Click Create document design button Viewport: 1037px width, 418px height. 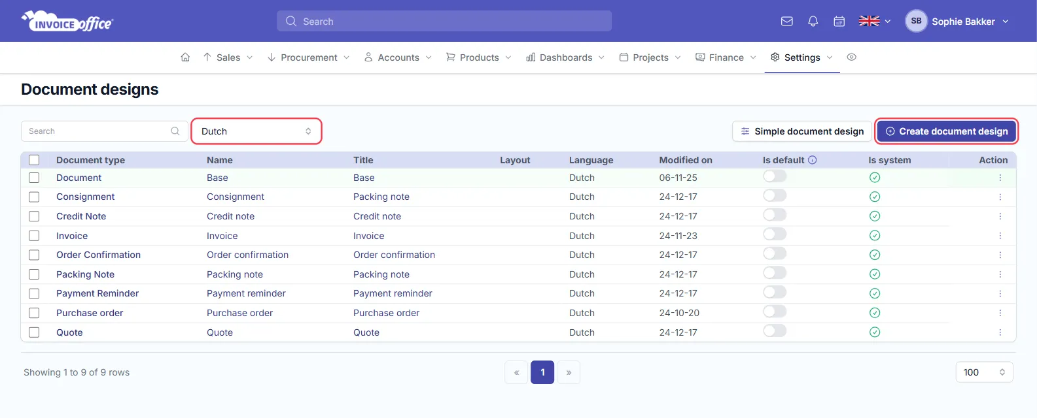pyautogui.click(x=947, y=131)
